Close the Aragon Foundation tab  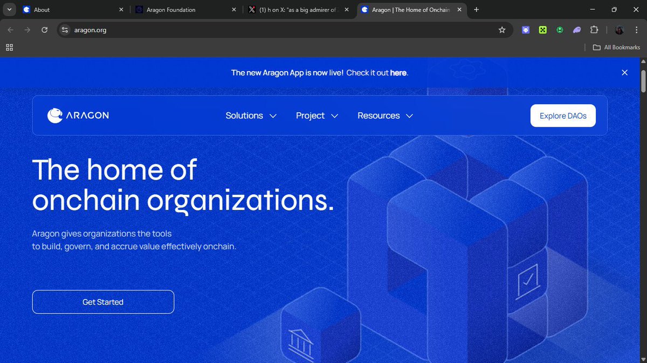pyautogui.click(x=234, y=10)
